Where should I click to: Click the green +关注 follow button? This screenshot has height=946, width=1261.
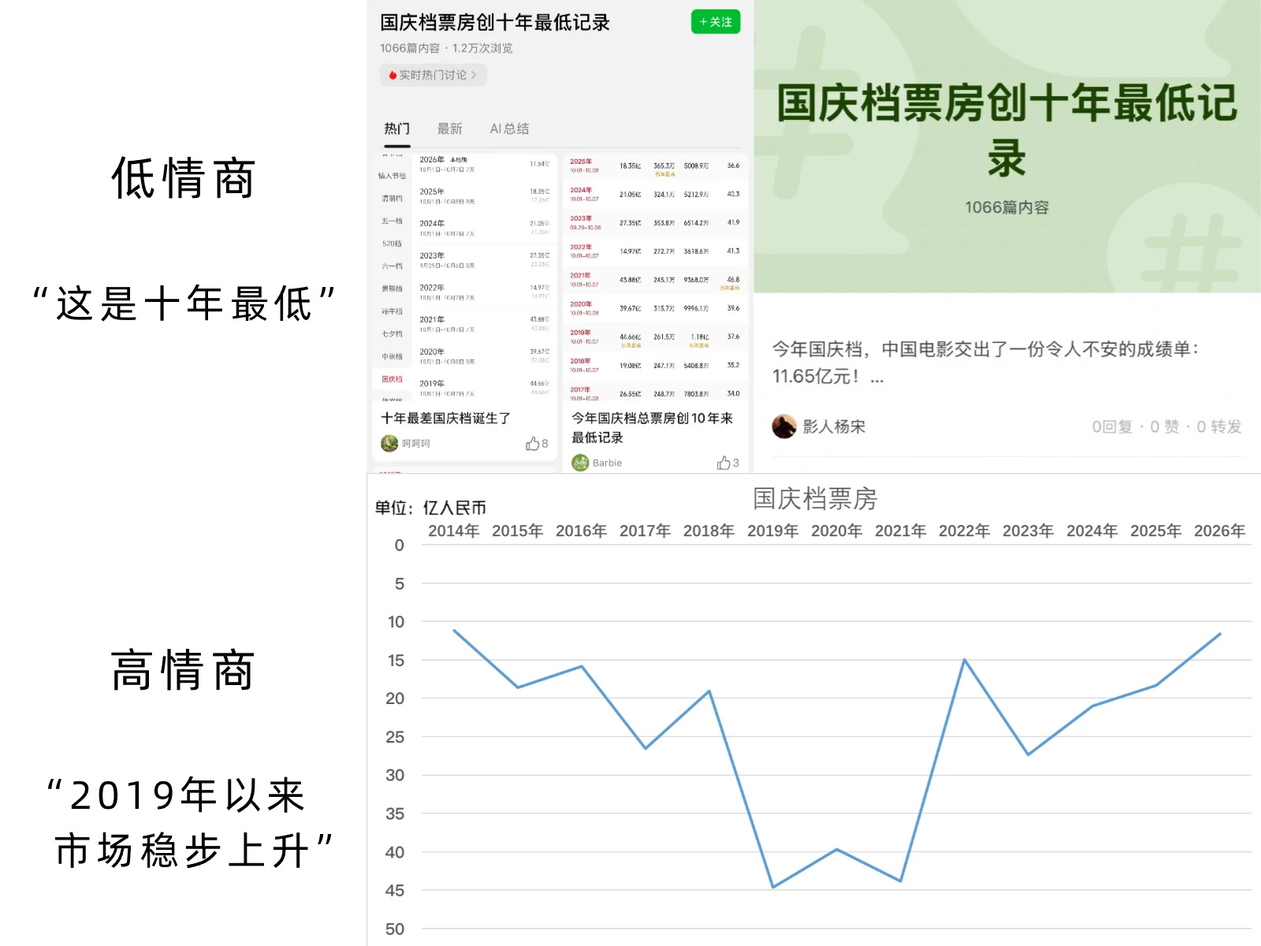click(716, 22)
